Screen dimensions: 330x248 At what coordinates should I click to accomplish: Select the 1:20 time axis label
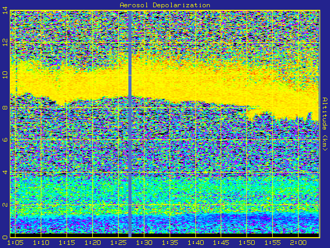93,243
